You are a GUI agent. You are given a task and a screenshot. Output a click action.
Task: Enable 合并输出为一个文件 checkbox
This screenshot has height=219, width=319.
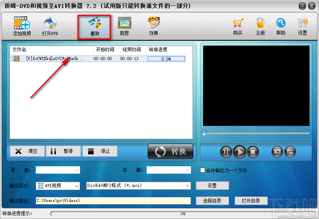coord(202,170)
